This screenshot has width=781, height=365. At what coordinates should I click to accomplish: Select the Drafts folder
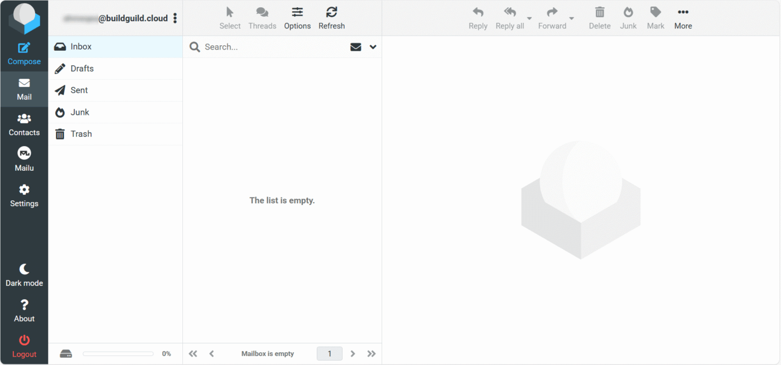(82, 69)
